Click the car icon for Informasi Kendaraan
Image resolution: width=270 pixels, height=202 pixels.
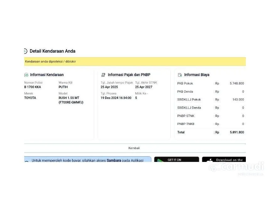click(x=26, y=75)
